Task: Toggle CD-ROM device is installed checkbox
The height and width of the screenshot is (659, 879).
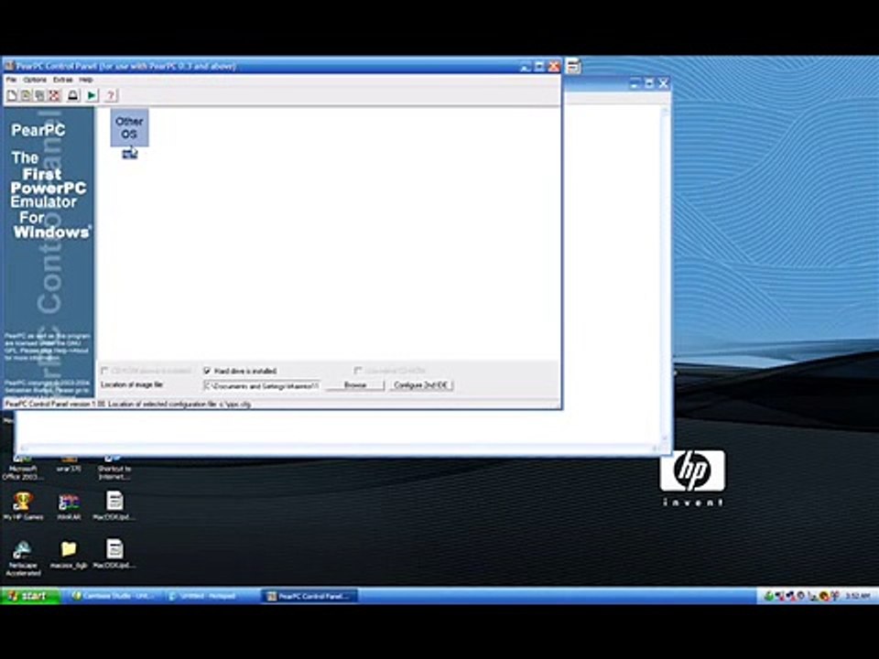Action: coord(104,371)
